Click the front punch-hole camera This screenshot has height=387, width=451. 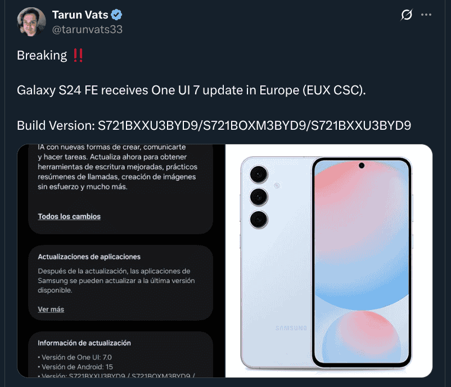362,165
